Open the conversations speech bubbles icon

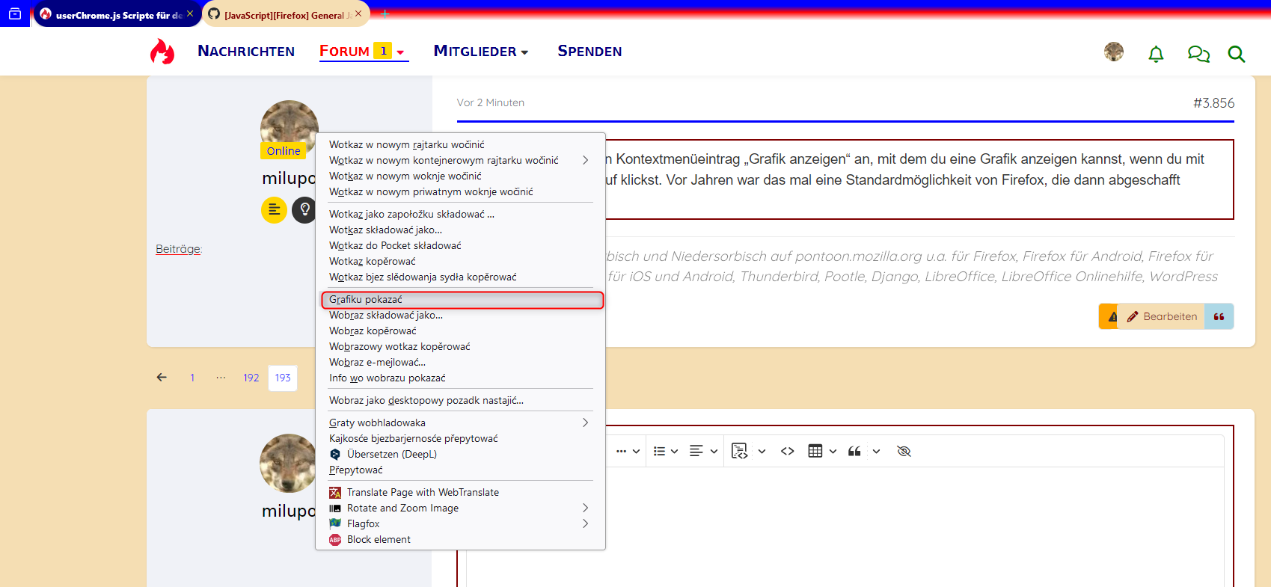pyautogui.click(x=1198, y=54)
